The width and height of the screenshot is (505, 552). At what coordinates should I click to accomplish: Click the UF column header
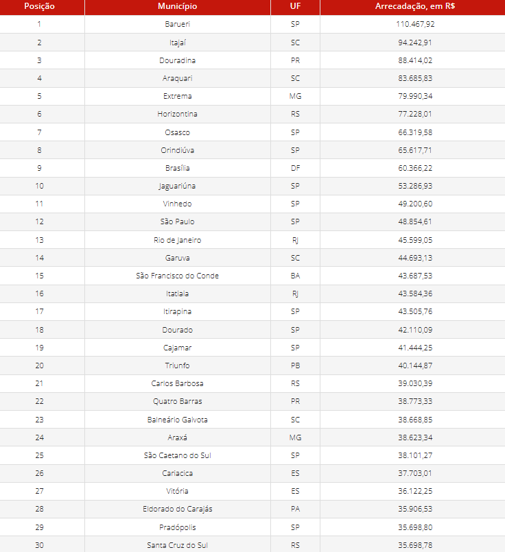(x=295, y=6)
